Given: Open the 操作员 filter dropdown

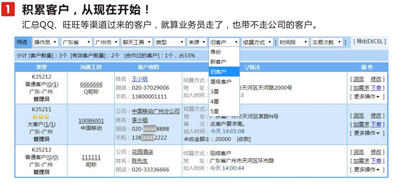Looking at the screenshot, I should tap(45, 42).
